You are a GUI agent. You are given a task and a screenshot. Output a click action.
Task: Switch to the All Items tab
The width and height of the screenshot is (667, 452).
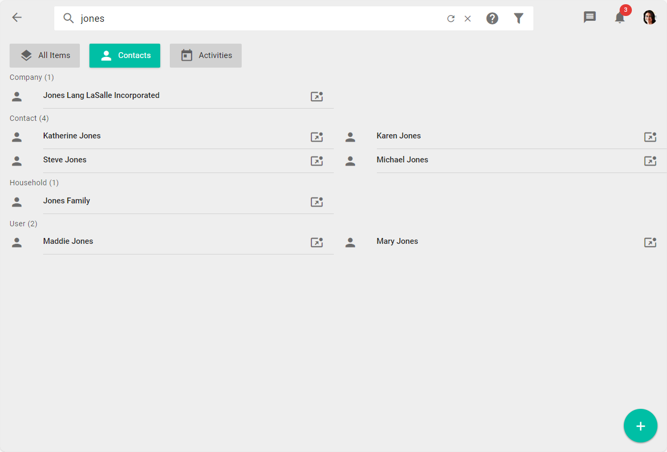(44, 55)
